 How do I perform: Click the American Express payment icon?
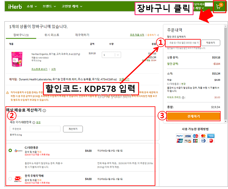click(x=211, y=136)
